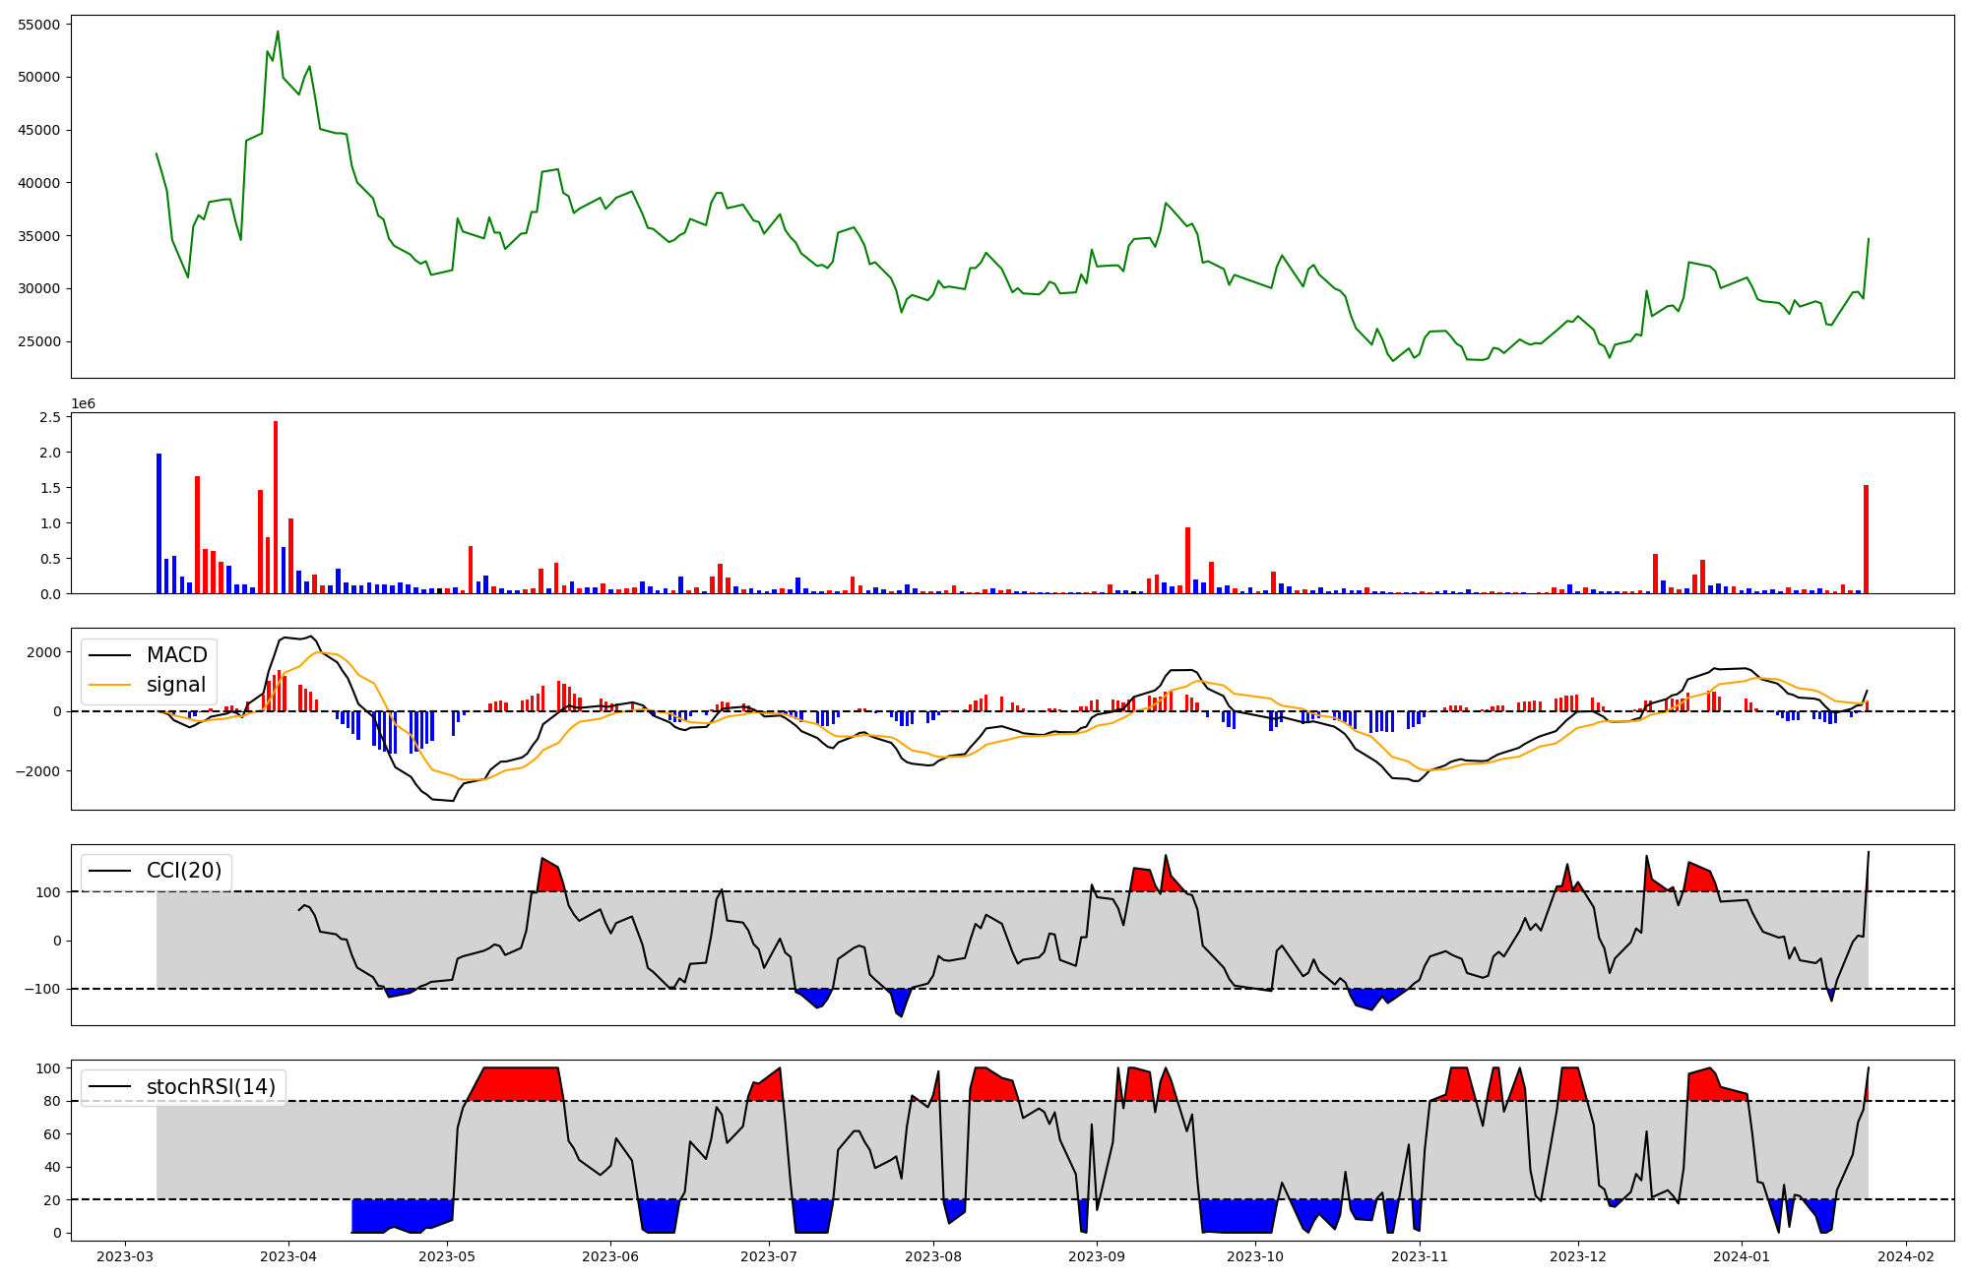
Task: Click the 50000 price axis label
Action: pos(39,77)
